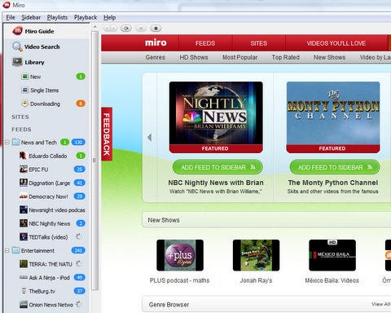Collapse the News and Tech folder
This screenshot has width=391, height=313.
[x=7, y=142]
